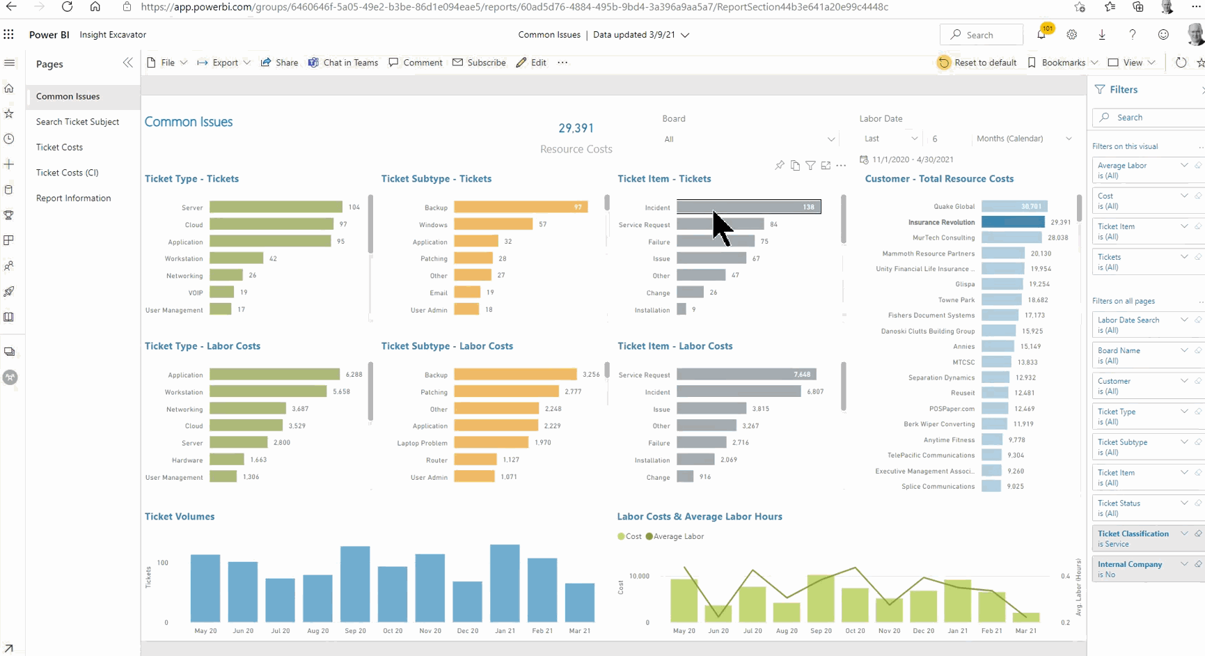Click Chat in Teams button
The height and width of the screenshot is (656, 1205).
point(343,63)
